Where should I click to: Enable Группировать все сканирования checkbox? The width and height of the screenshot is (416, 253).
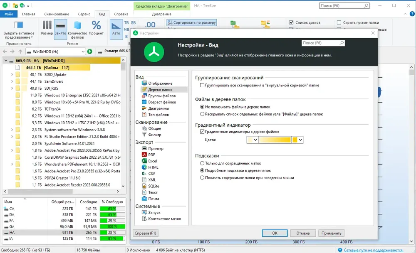tap(202, 85)
